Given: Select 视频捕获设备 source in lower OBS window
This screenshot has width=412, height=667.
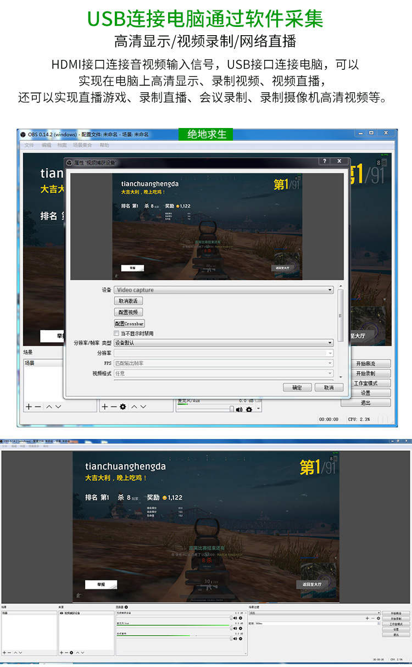Looking at the screenshot, I should [86, 613].
